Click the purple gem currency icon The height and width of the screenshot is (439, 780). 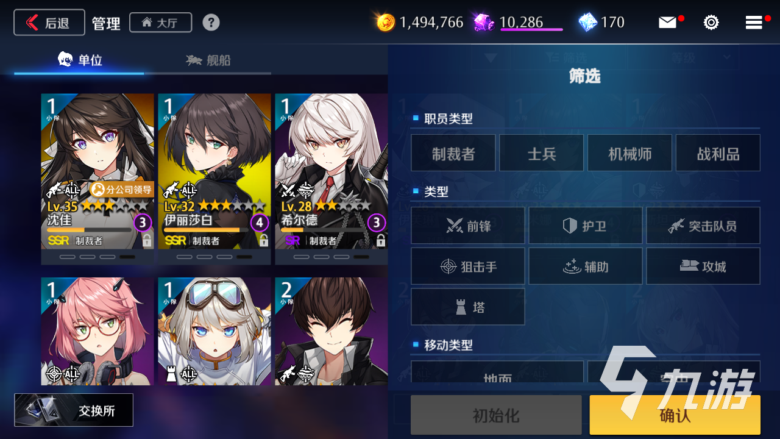[484, 23]
